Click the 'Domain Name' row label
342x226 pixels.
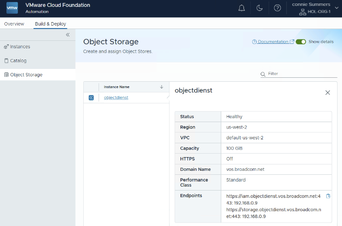[x=195, y=169]
